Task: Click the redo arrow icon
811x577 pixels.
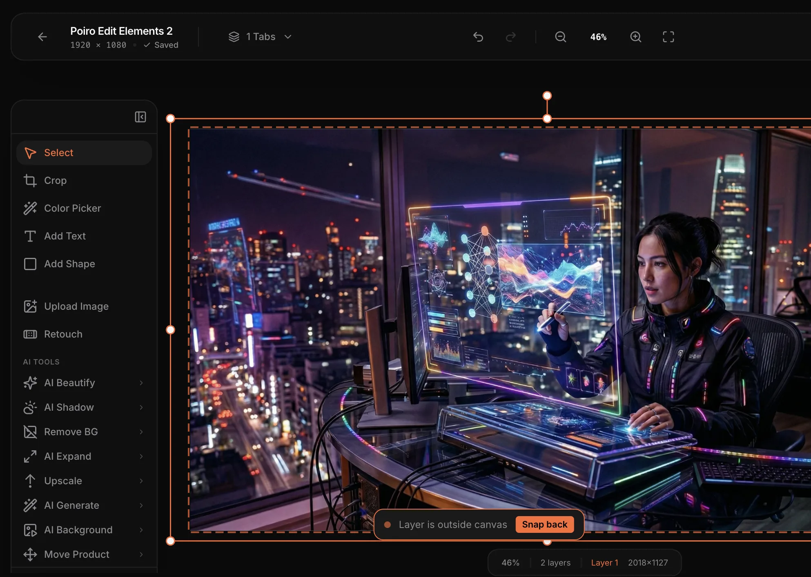Action: click(510, 37)
